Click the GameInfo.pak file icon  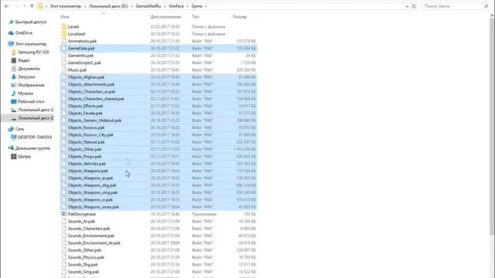(64, 56)
